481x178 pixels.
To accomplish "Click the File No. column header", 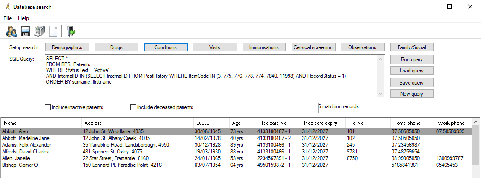I will [368, 123].
